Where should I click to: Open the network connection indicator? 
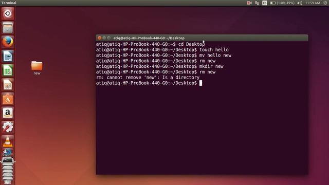point(257,3)
